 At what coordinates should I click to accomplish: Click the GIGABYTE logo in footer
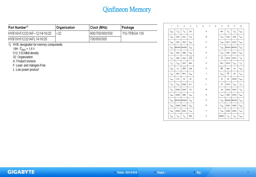tap(21, 172)
